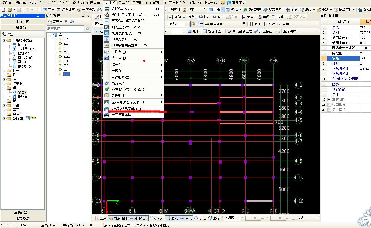The image size is (371, 228).
Task: Click the 绘图输入 button
Action: coord(23,27)
